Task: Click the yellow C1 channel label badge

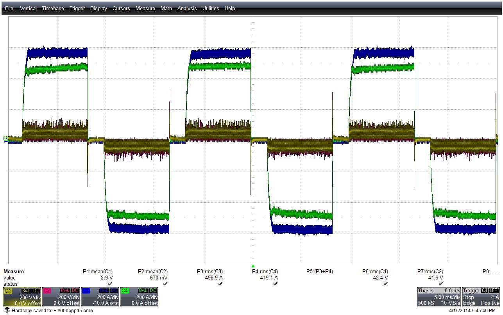Action: (x=8, y=291)
